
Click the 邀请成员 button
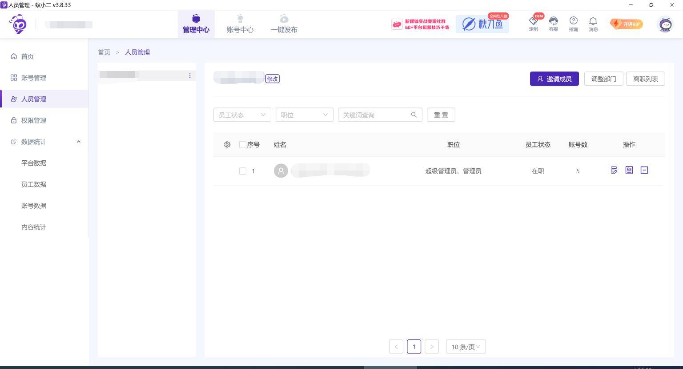(554, 79)
